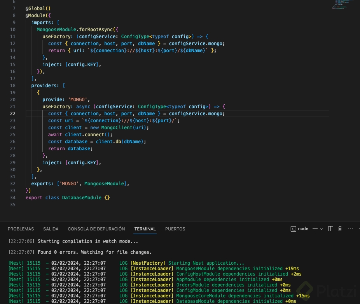Show the PUERTOS tab
Image resolution: width=360 pixels, height=304 pixels.
point(175,229)
